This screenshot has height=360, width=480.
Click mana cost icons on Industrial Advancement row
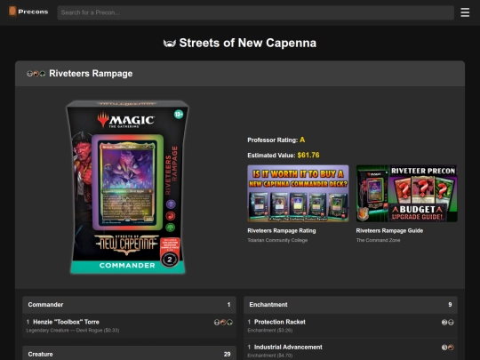[x=448, y=348]
